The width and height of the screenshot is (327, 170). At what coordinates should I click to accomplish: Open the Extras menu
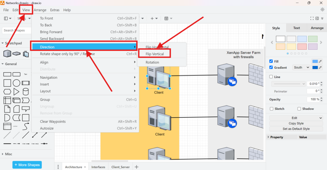point(55,10)
